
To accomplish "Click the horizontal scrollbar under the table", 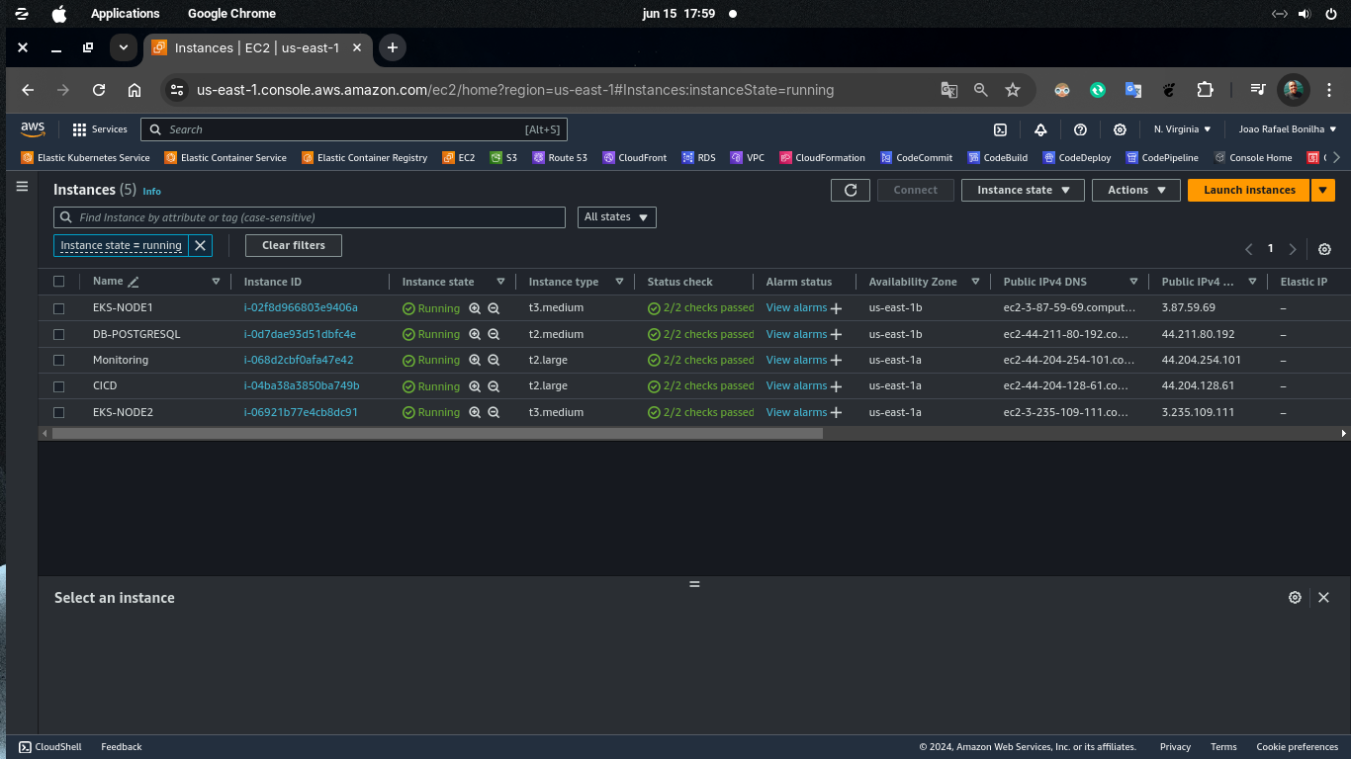I will [x=437, y=433].
